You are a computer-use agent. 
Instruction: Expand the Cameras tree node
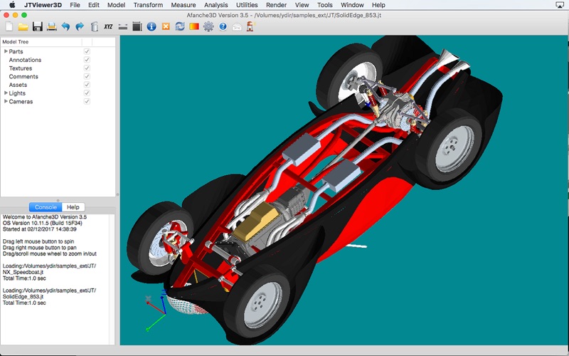(x=6, y=101)
